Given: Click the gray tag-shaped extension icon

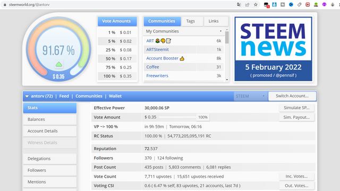Looking at the screenshot, I should [299, 5].
